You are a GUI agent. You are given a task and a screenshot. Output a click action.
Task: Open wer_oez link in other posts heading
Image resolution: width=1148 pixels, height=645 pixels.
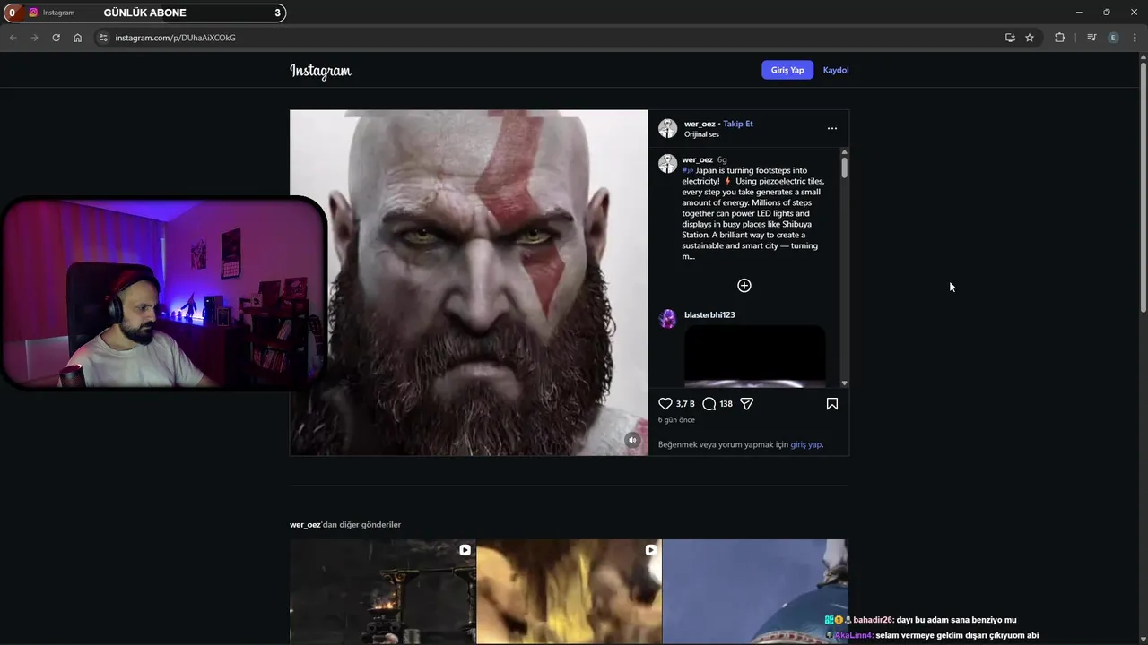(305, 525)
